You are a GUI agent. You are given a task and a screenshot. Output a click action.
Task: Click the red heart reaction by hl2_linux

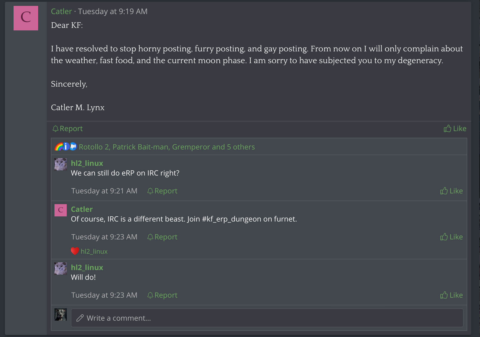coord(75,251)
